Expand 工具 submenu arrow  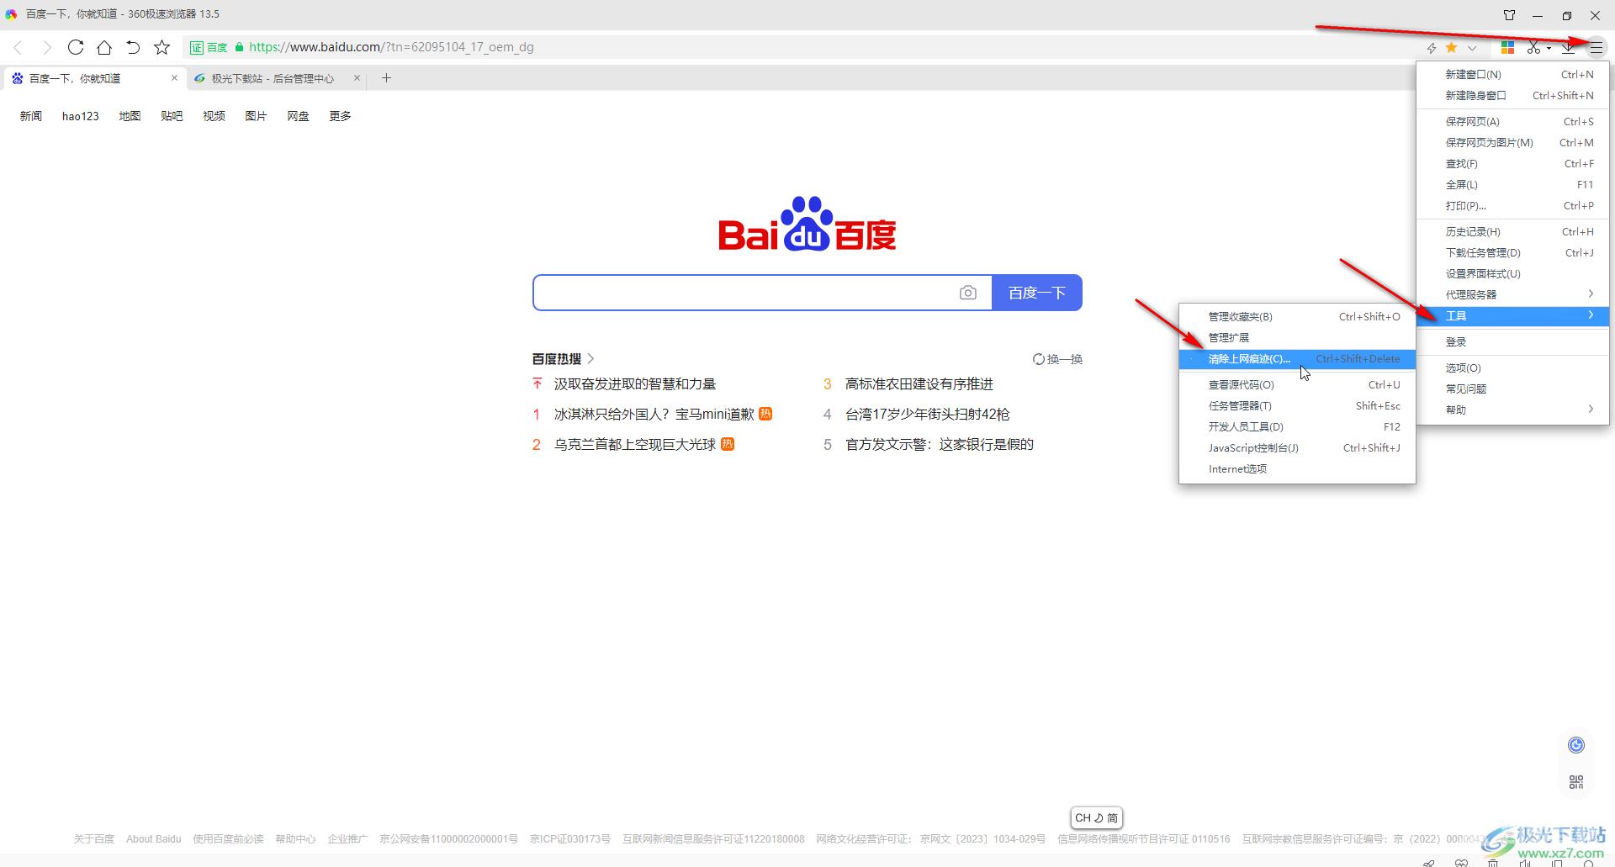(x=1591, y=315)
